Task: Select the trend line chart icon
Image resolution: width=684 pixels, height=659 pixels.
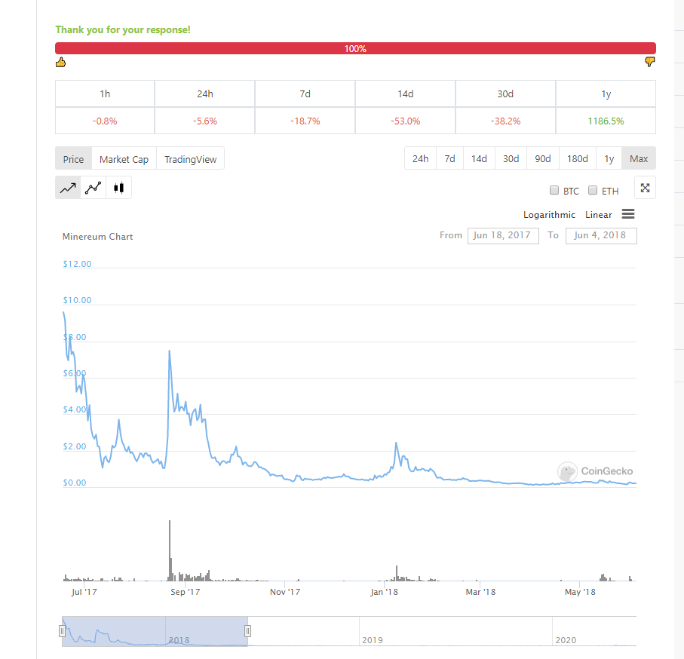Action: click(68, 188)
